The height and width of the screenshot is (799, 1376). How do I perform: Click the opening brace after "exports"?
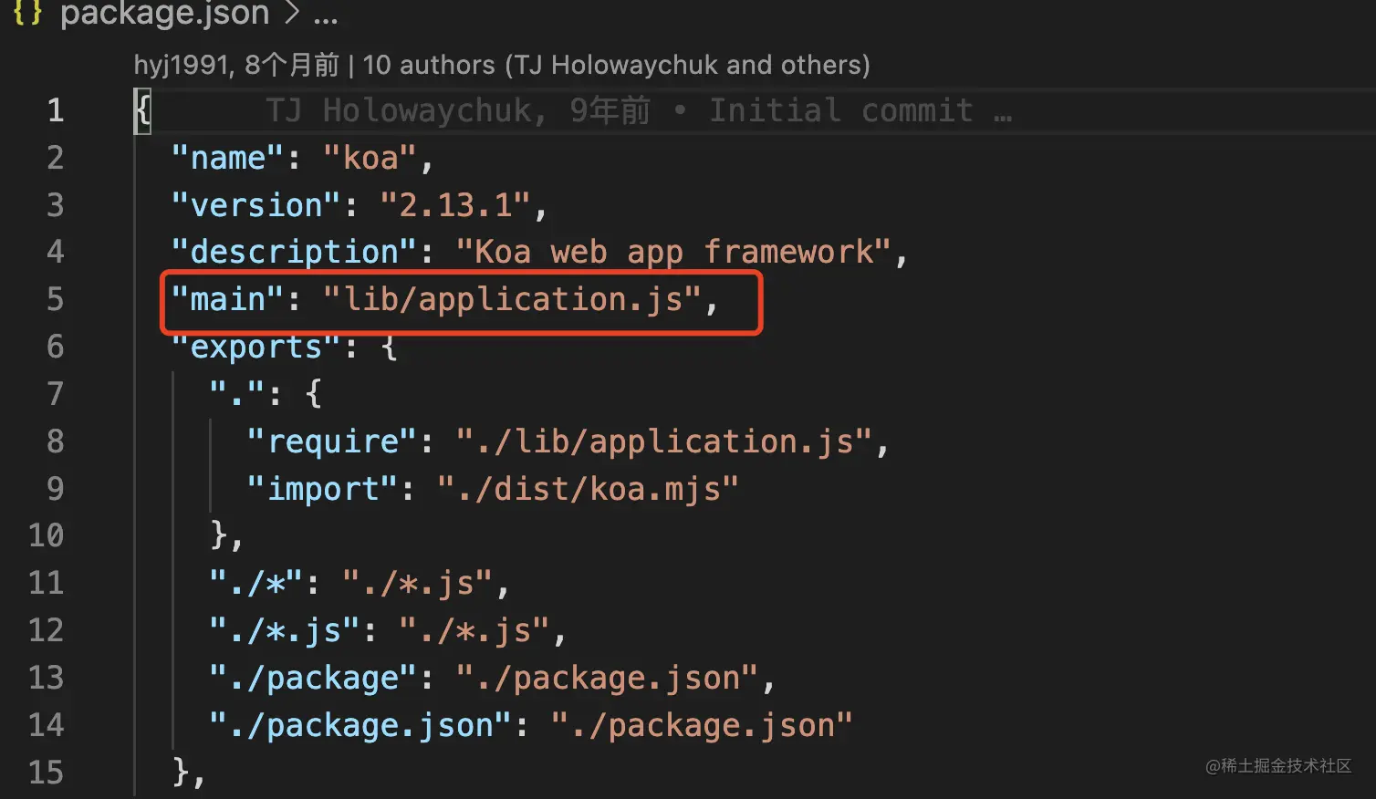point(390,348)
